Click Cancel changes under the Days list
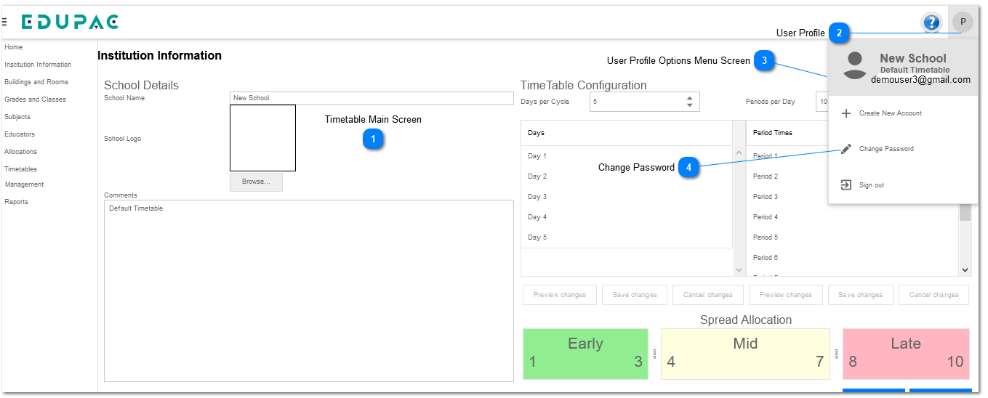This screenshot has width=988, height=398. (x=708, y=295)
